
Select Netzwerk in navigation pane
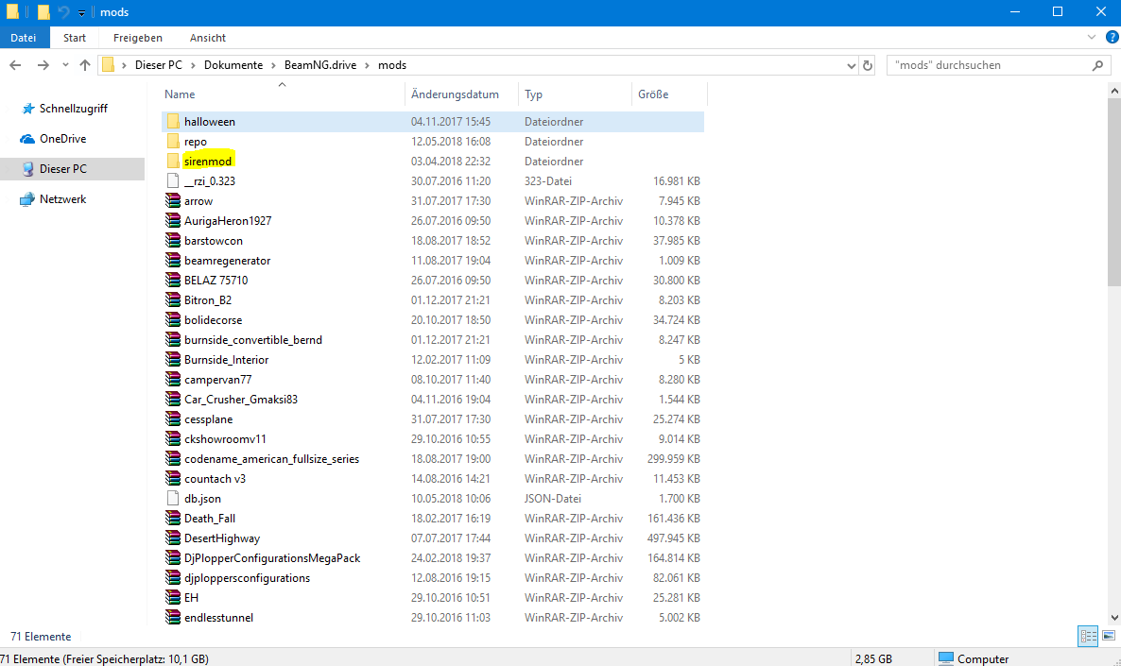click(x=62, y=199)
